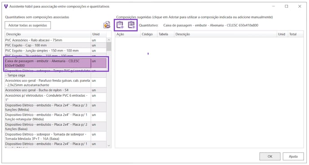
Task: Click the right table's Unid column header
Action: [x=282, y=34]
